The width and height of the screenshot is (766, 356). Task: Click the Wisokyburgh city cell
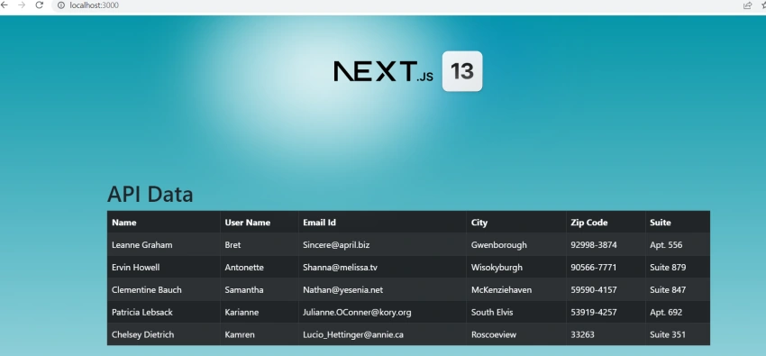516,267
